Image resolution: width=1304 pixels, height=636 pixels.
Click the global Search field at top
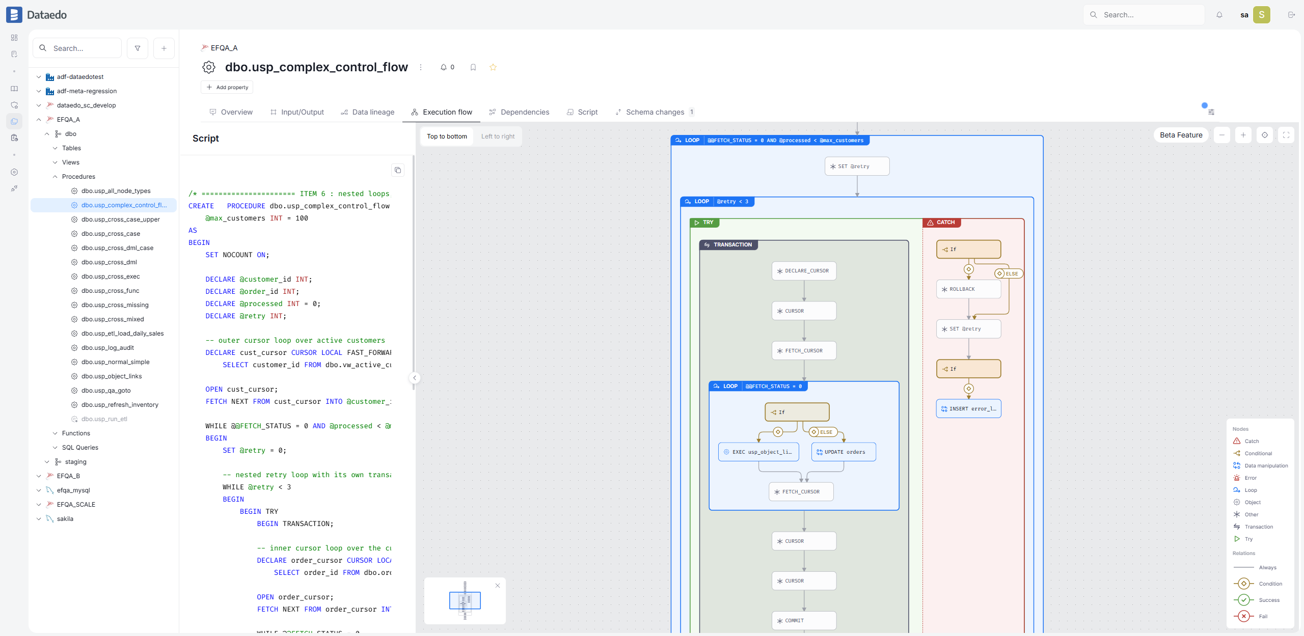(1144, 15)
